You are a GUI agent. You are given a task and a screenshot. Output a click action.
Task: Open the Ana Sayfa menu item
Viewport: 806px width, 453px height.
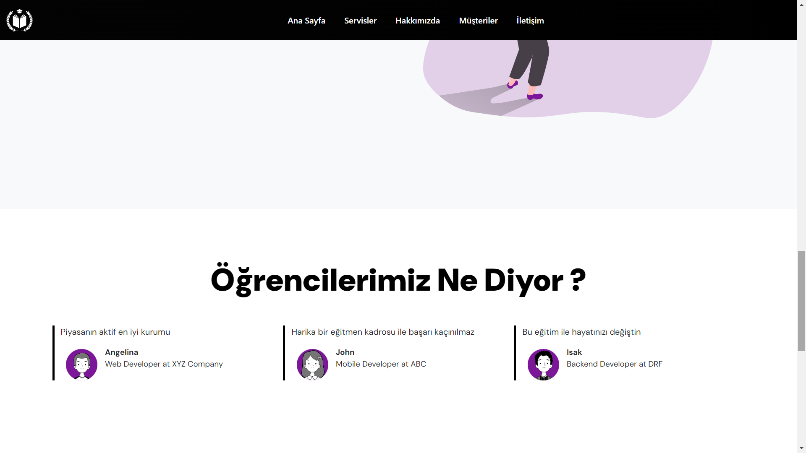(x=306, y=21)
